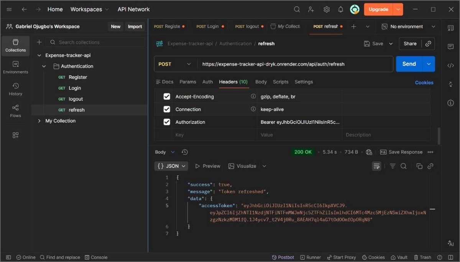This screenshot has height=262, width=460.
Task: Copy the request link icon beside Share
Action: coord(428,44)
